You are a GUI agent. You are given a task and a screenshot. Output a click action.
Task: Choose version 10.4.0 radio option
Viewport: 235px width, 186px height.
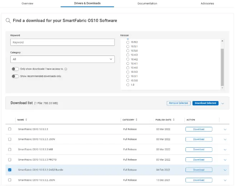pyautogui.click(x=128, y=68)
